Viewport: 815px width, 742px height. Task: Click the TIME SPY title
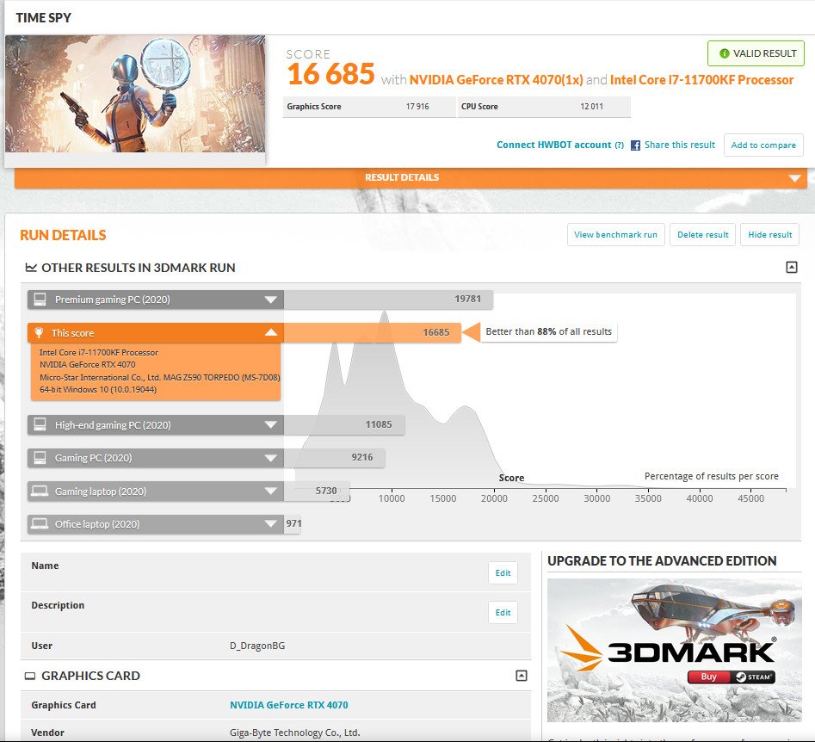44,18
